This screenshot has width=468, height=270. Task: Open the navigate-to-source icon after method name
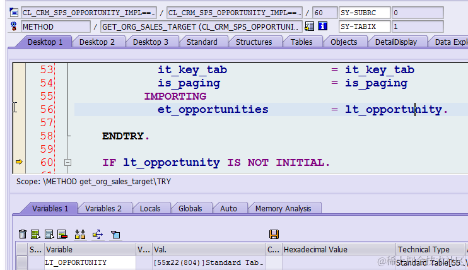309,26
